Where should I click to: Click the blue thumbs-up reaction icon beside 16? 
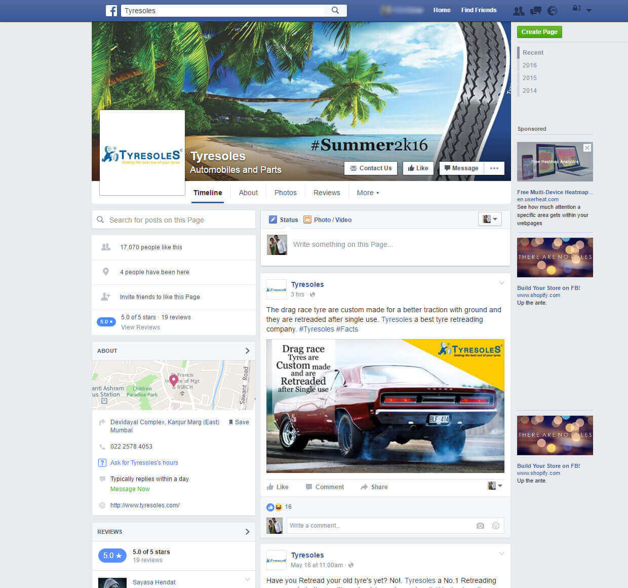(x=270, y=507)
